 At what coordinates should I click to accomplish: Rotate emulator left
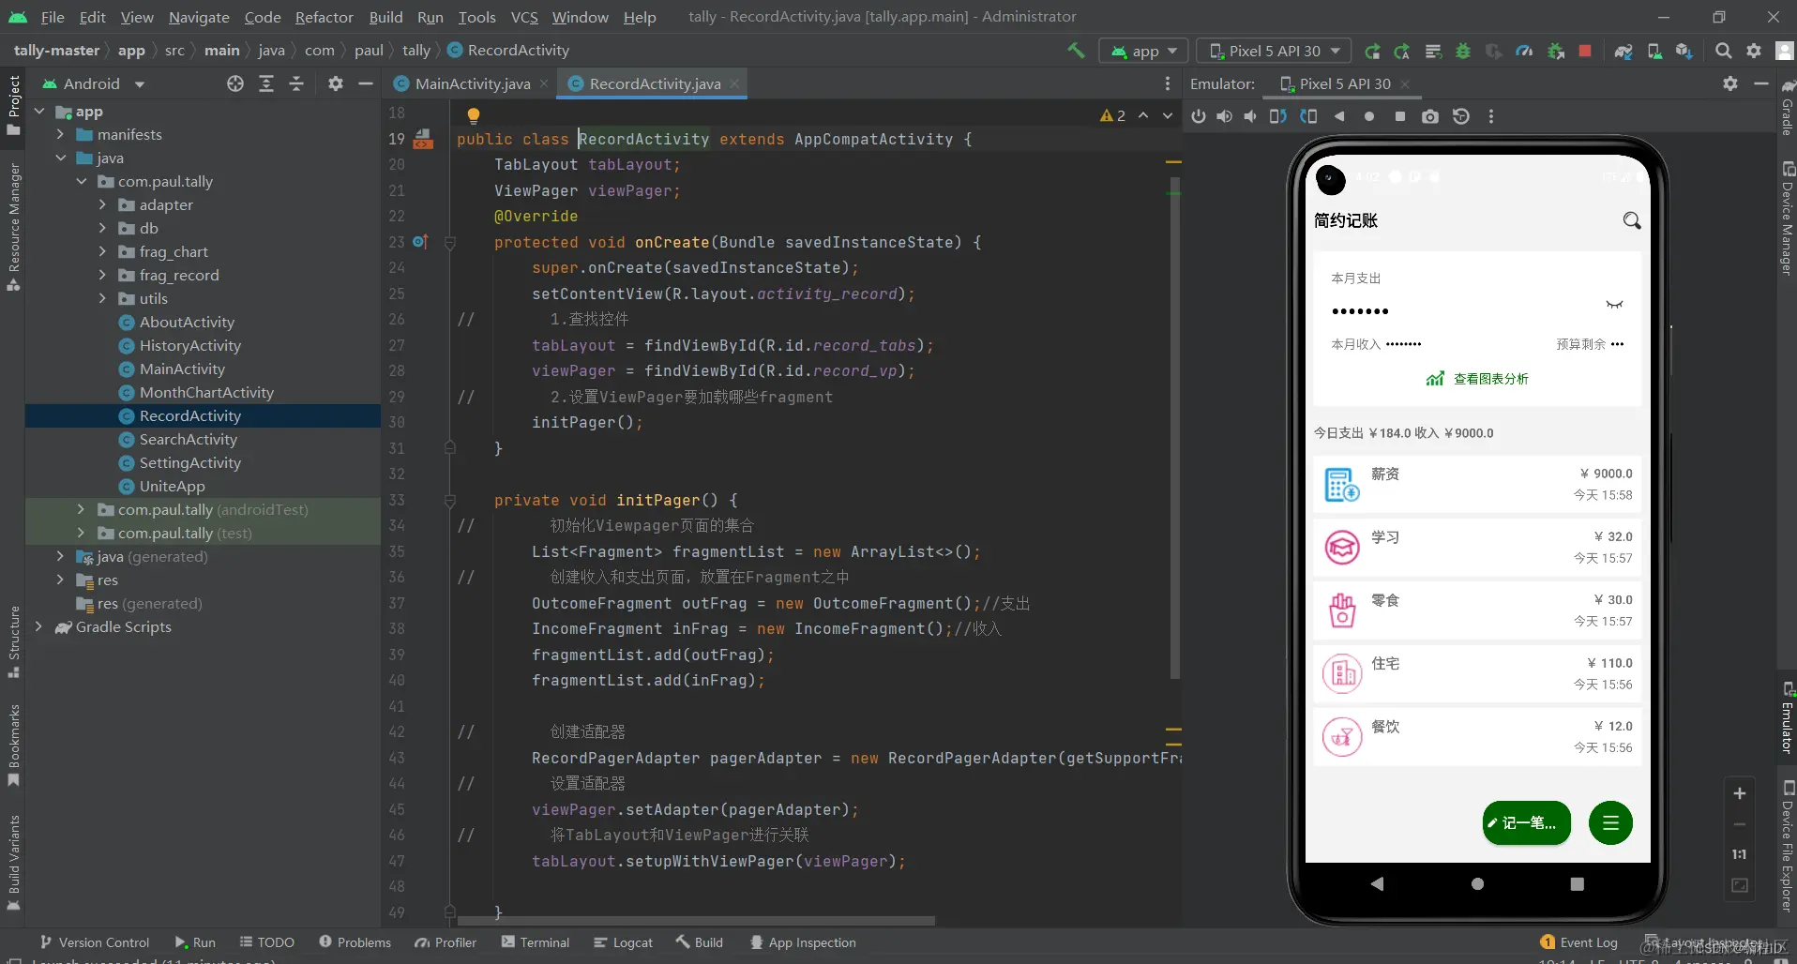[1277, 116]
